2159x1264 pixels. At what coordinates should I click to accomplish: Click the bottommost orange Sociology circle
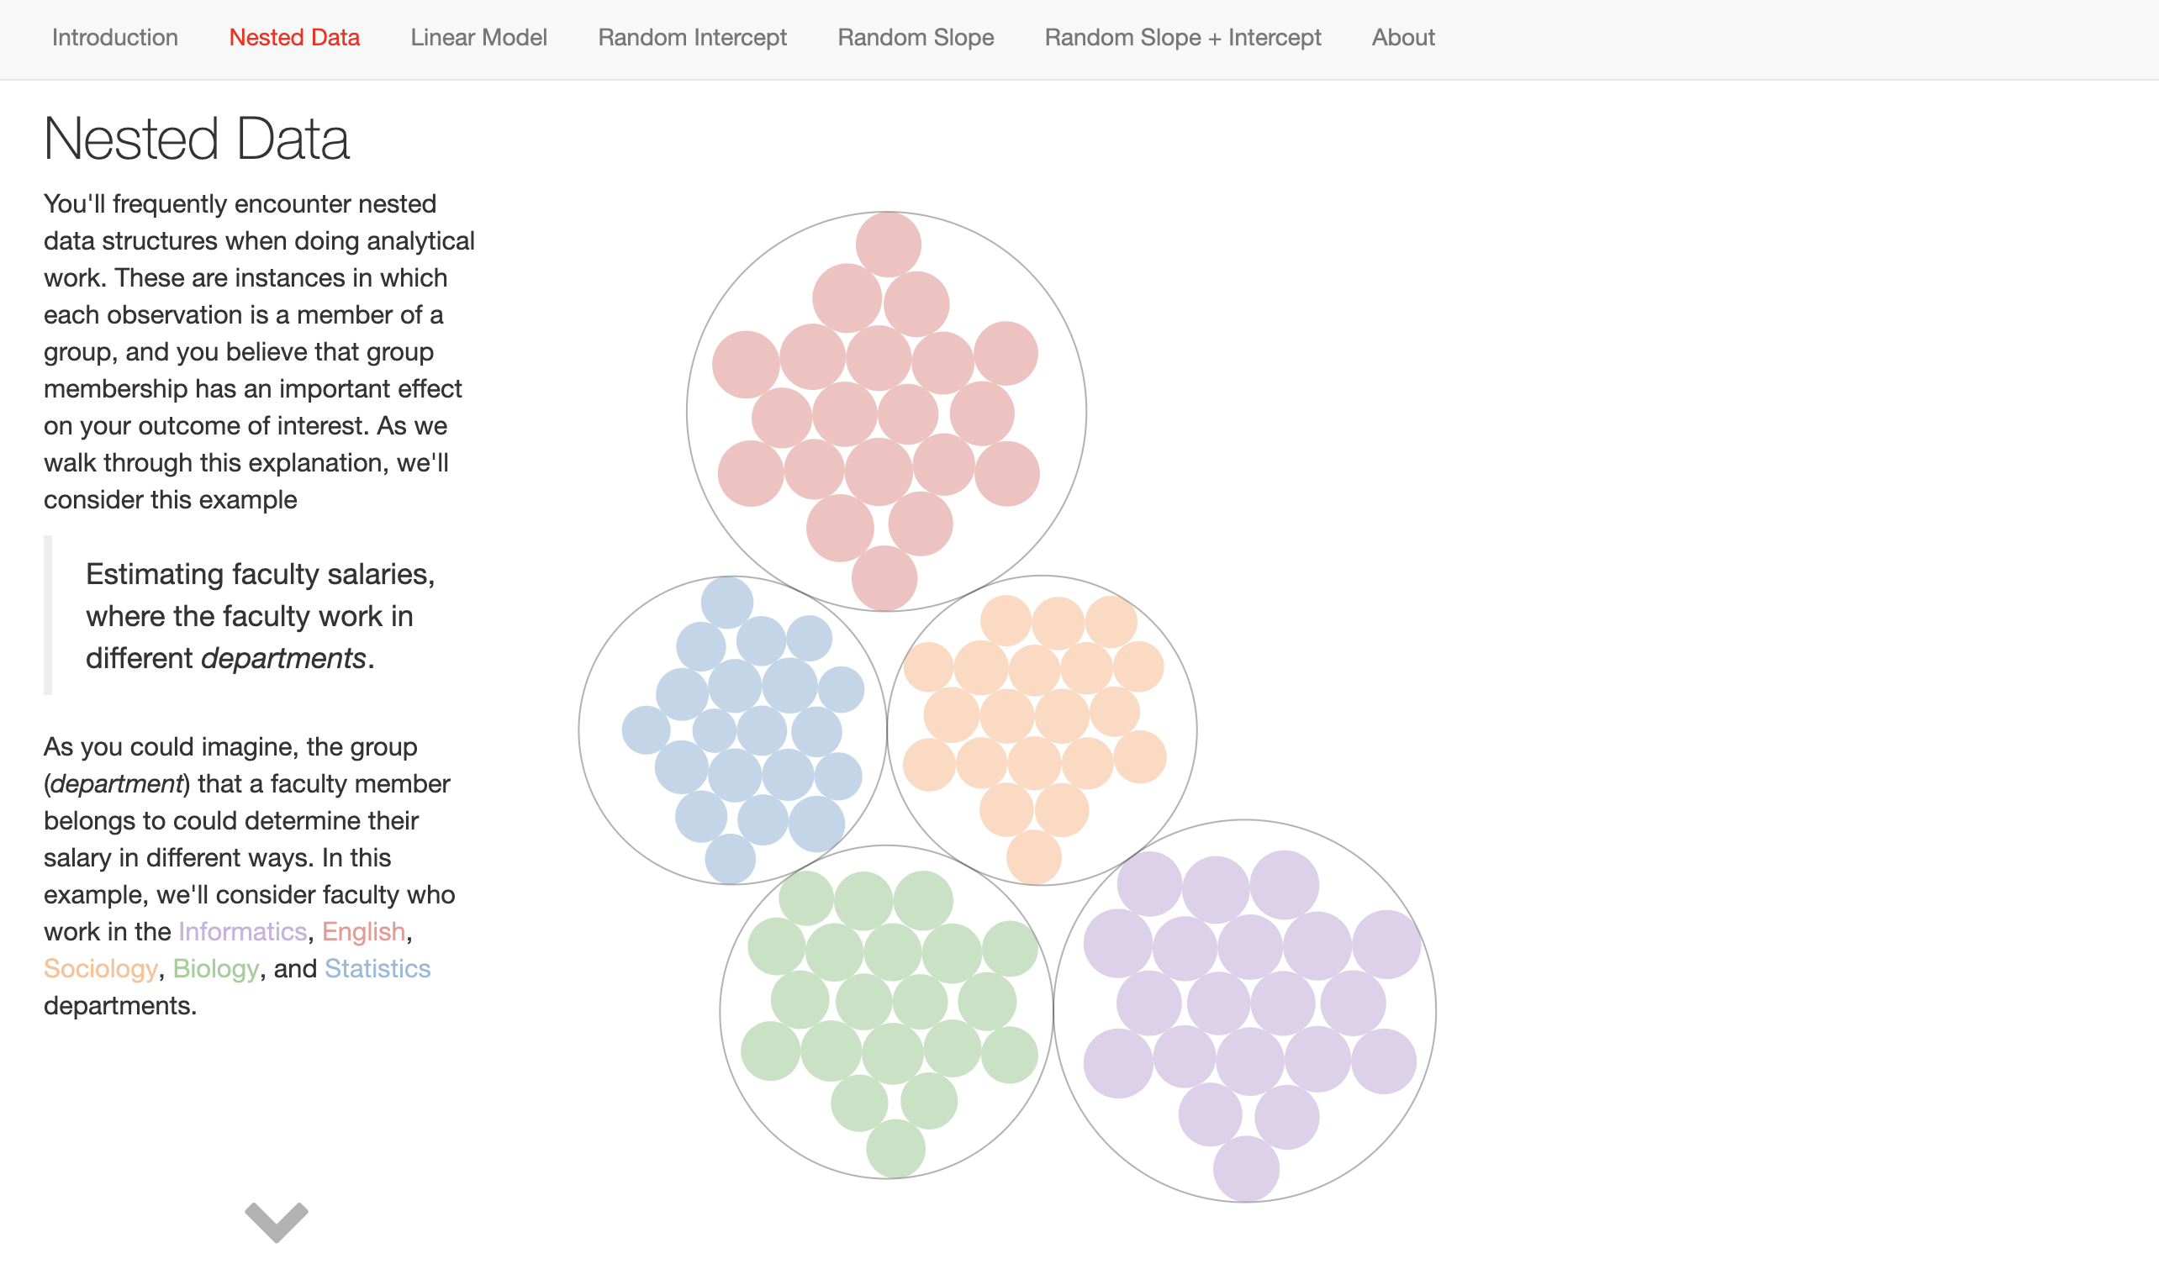click(x=1033, y=856)
